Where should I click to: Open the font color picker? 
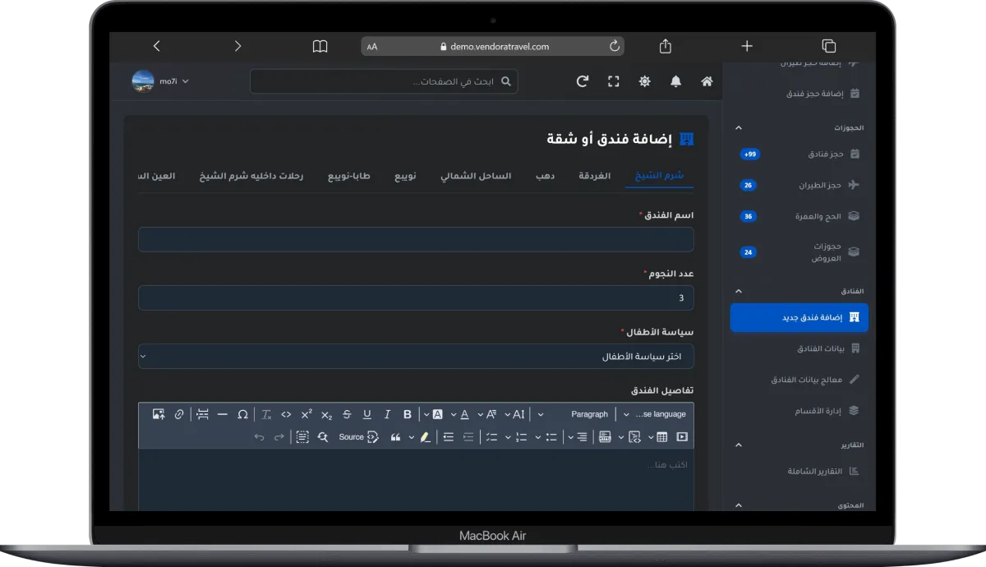(460, 414)
